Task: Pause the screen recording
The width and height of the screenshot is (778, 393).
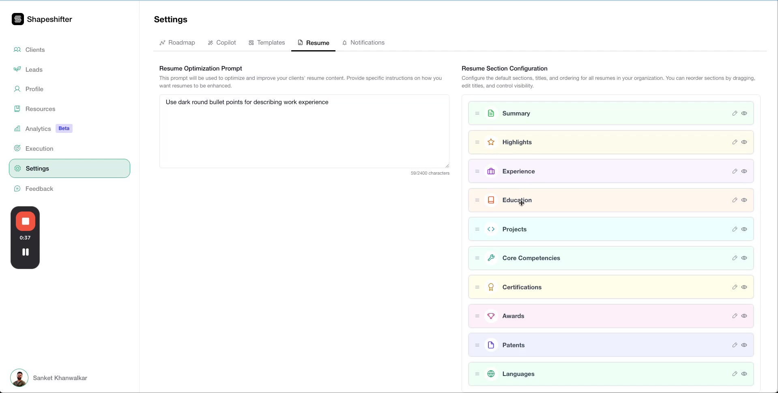Action: click(x=25, y=252)
